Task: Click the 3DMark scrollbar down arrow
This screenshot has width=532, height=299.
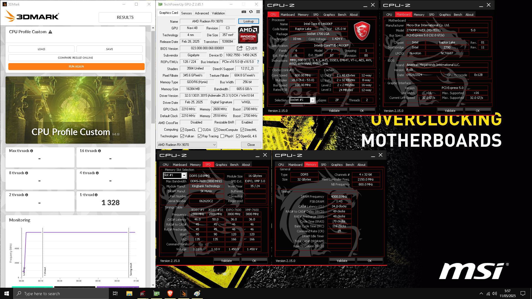Action: [153, 285]
